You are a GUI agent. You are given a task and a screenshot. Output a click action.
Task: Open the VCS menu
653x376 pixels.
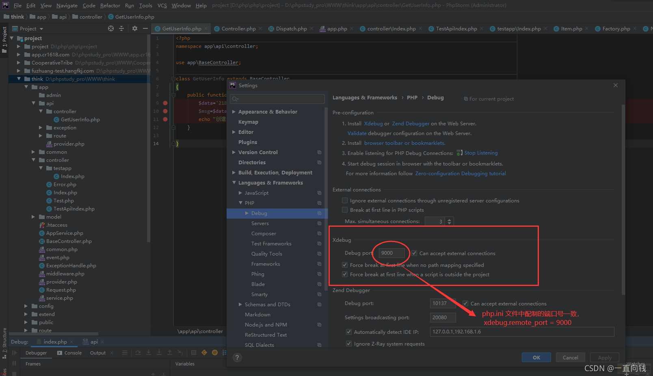162,5
